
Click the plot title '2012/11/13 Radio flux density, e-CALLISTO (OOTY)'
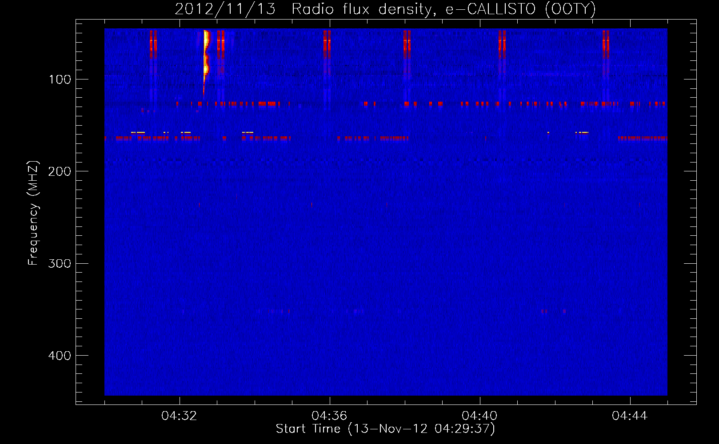click(x=385, y=9)
